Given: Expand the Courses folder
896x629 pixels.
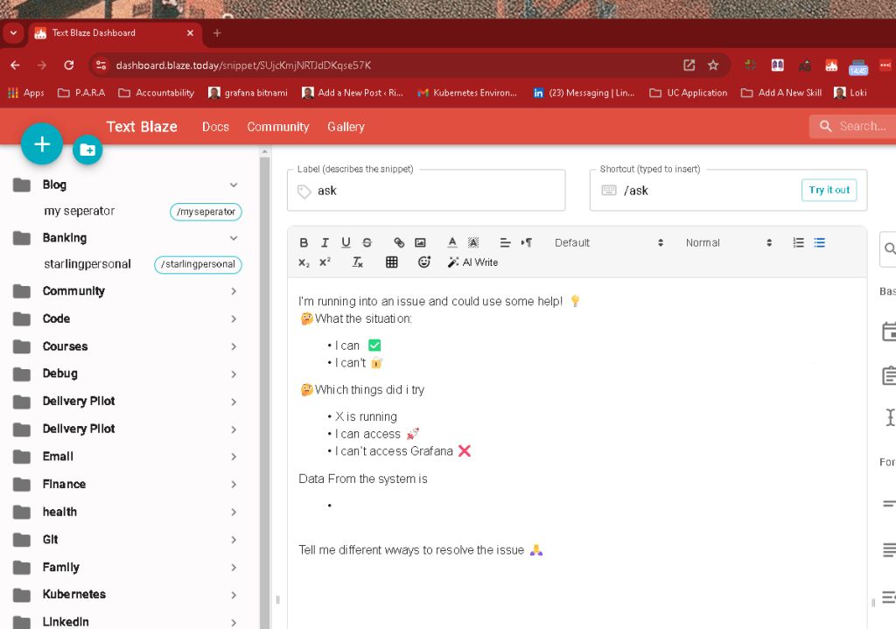Looking at the screenshot, I should click(x=233, y=346).
